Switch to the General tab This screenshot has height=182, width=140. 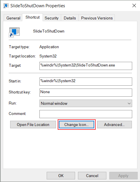pyautogui.click(x=13, y=18)
